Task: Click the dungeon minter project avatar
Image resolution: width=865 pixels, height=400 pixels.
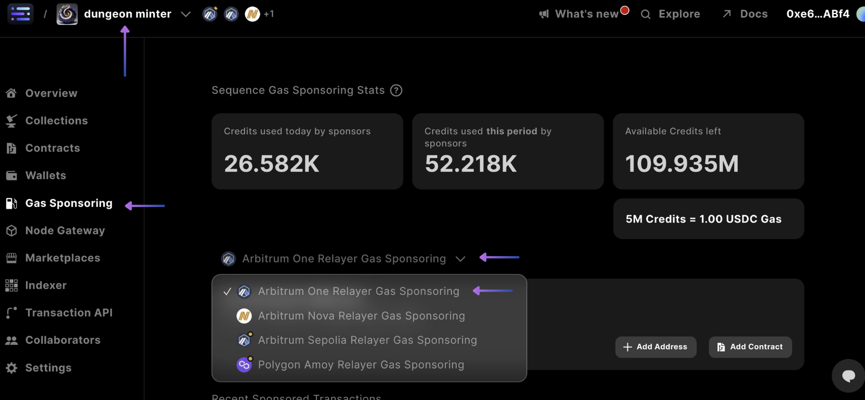Action: pos(67,14)
